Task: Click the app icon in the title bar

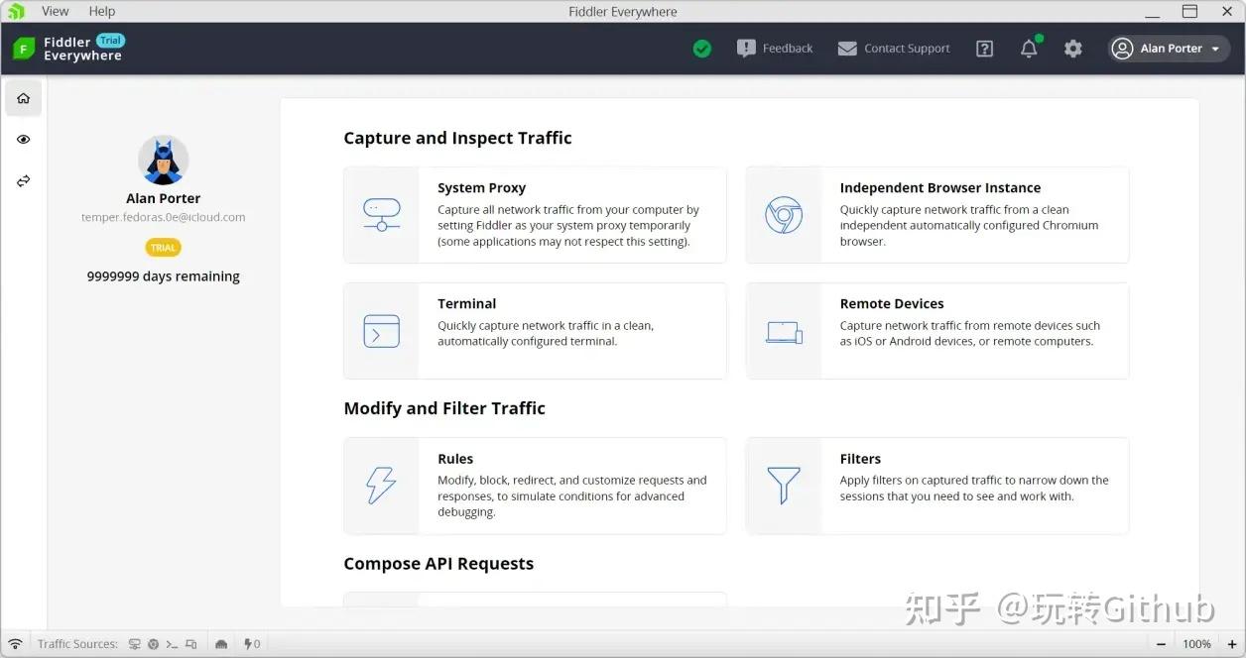Action: point(15,11)
